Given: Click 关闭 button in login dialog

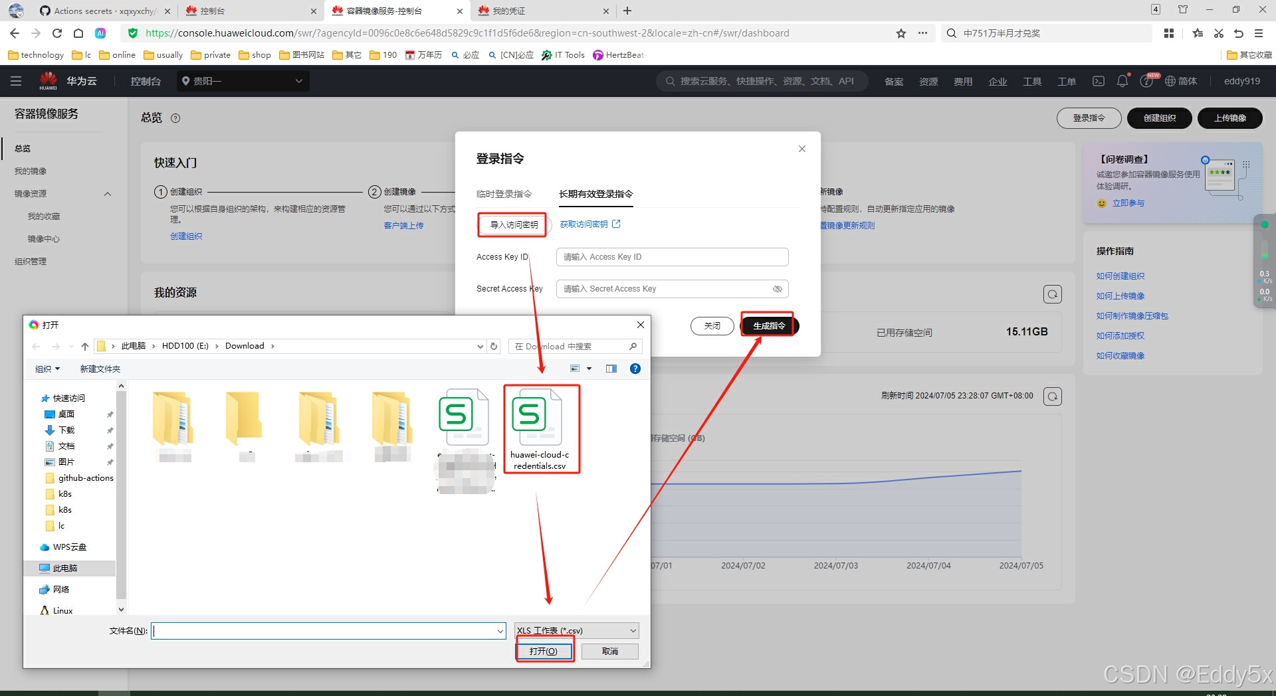Looking at the screenshot, I should 712,326.
